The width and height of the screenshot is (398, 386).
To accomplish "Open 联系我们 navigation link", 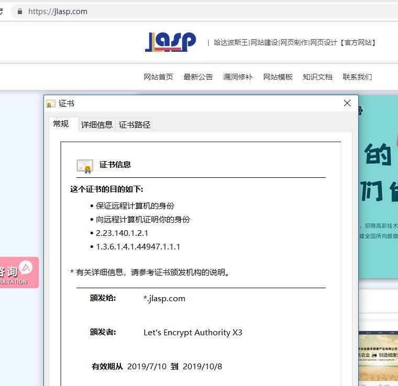I will coord(357,77).
